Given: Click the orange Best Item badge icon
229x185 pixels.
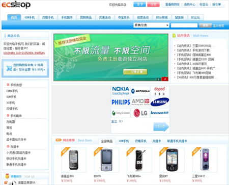Looking at the screenshot, I should point(59,140).
